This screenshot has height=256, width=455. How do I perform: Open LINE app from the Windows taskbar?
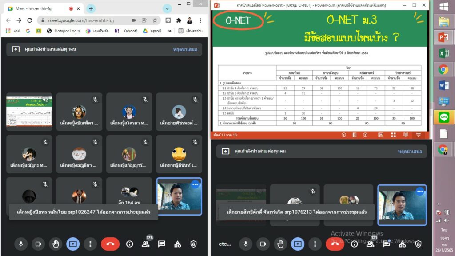443,117
